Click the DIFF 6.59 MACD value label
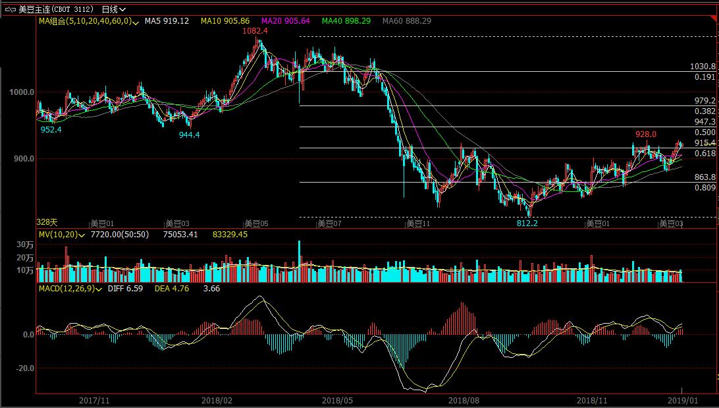719x408 pixels. pos(125,289)
